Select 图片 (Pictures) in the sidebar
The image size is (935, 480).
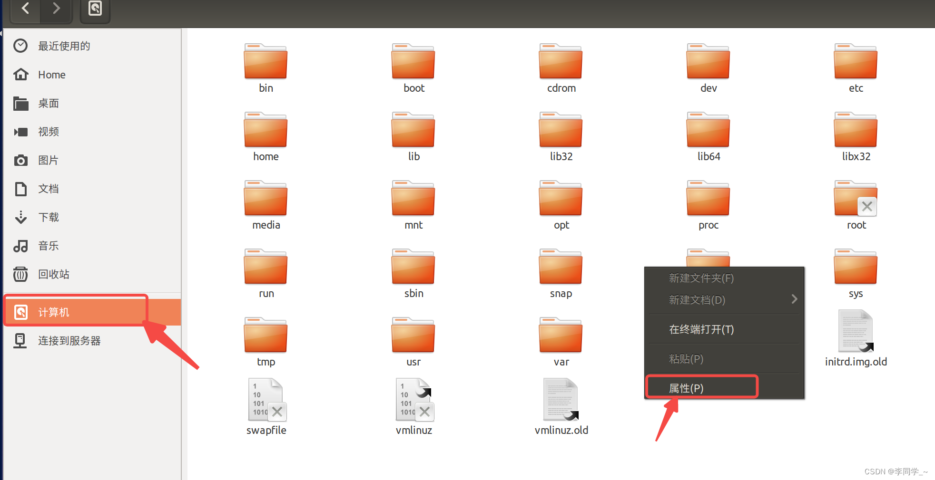(x=48, y=160)
